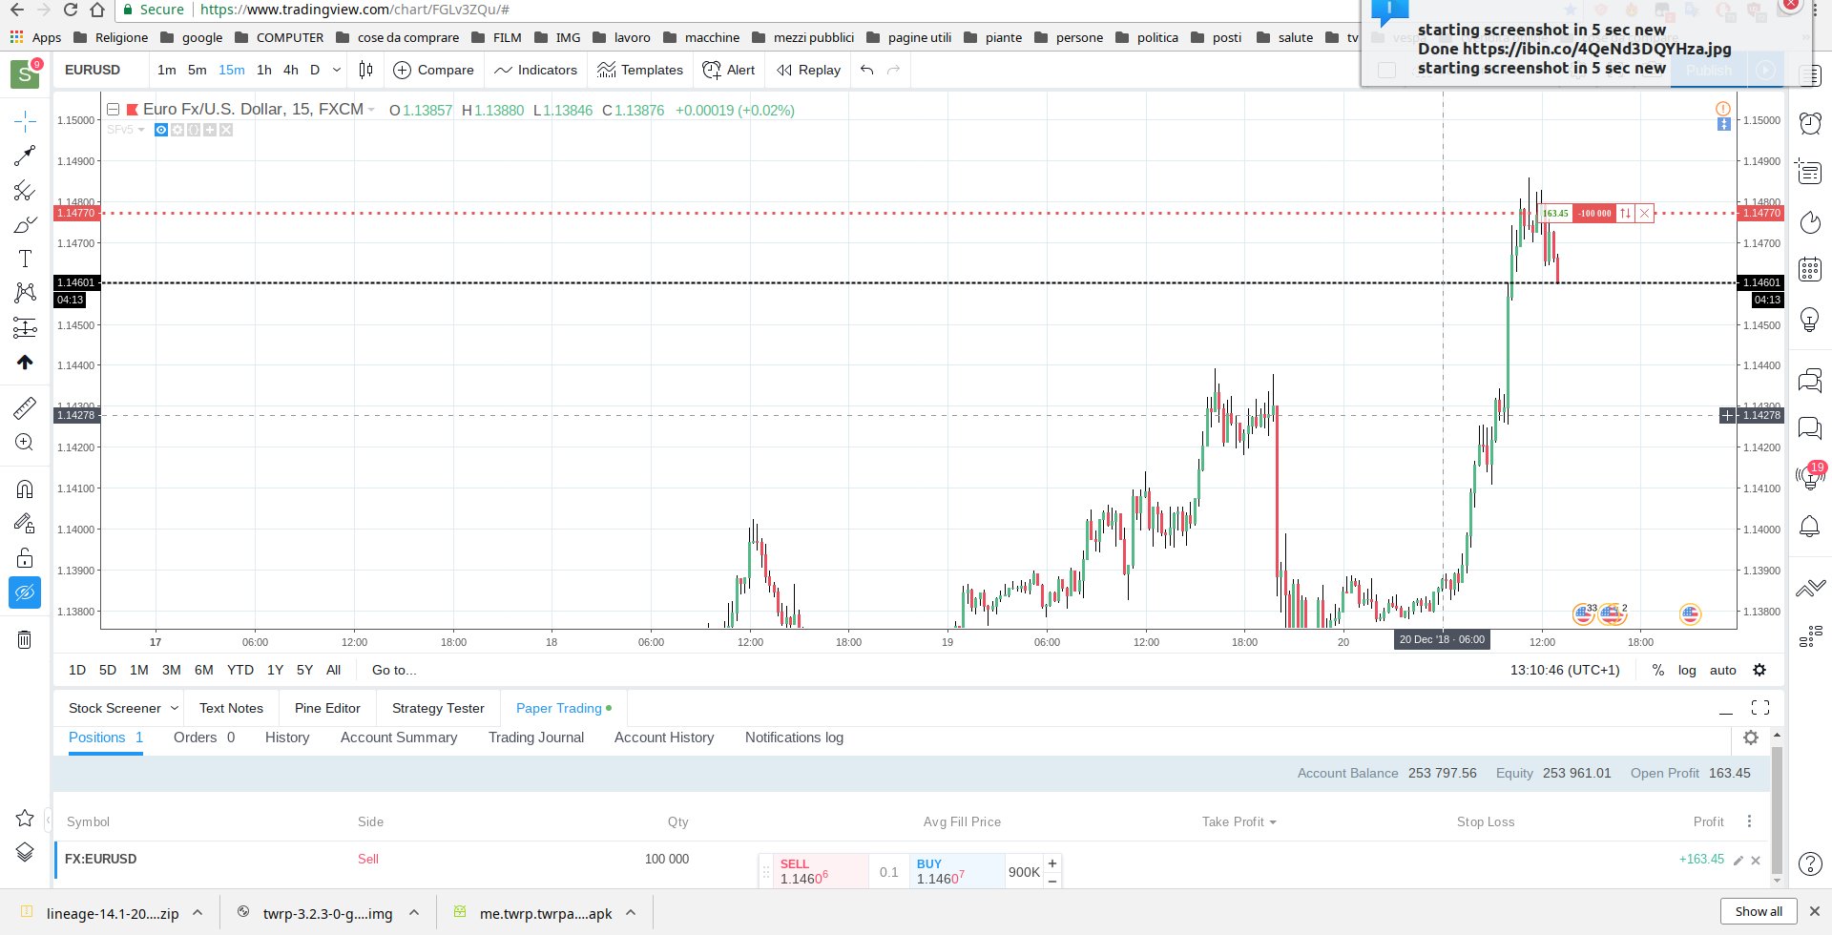1832x935 pixels.
Task: Start bar Replay mode
Action: pos(808,70)
